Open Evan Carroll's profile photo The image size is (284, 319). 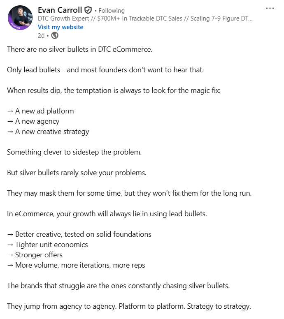click(x=20, y=18)
